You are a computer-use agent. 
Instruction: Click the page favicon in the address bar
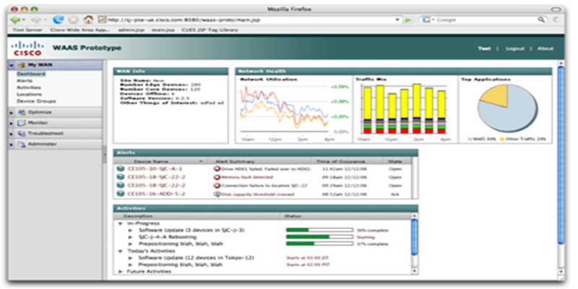click(x=103, y=20)
